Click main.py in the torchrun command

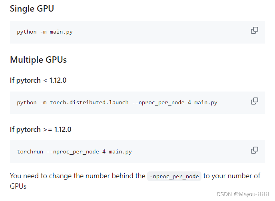point(120,152)
